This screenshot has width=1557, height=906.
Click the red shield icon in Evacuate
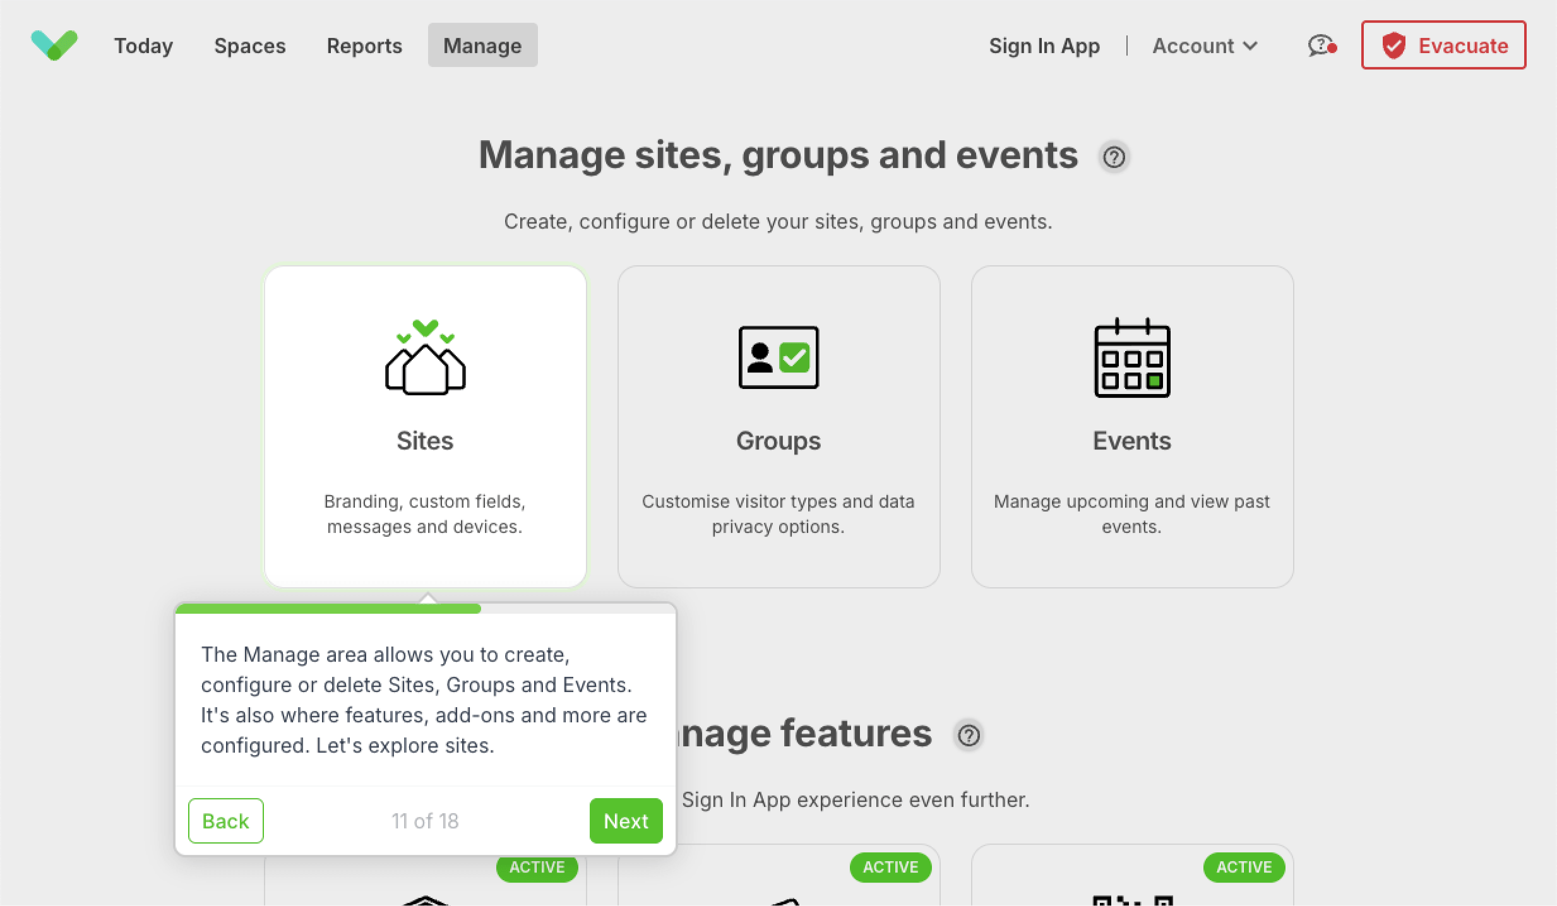[x=1393, y=45]
